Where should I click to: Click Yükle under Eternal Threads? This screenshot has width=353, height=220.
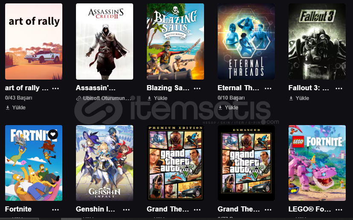click(x=228, y=108)
